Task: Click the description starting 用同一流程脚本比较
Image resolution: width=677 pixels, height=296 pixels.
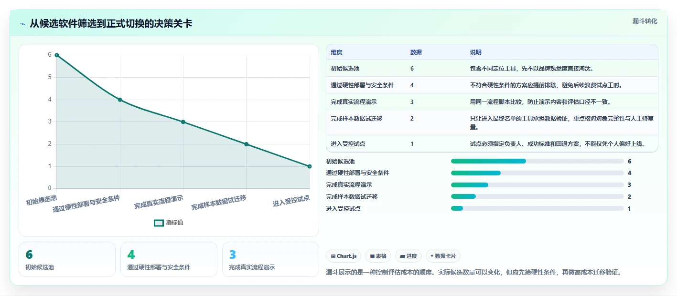Action: [540, 102]
